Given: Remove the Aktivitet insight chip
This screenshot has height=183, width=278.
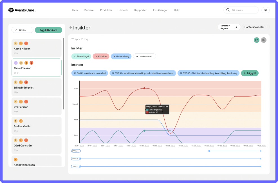Looking at the screenshot, I should pyautogui.click(x=96, y=56).
